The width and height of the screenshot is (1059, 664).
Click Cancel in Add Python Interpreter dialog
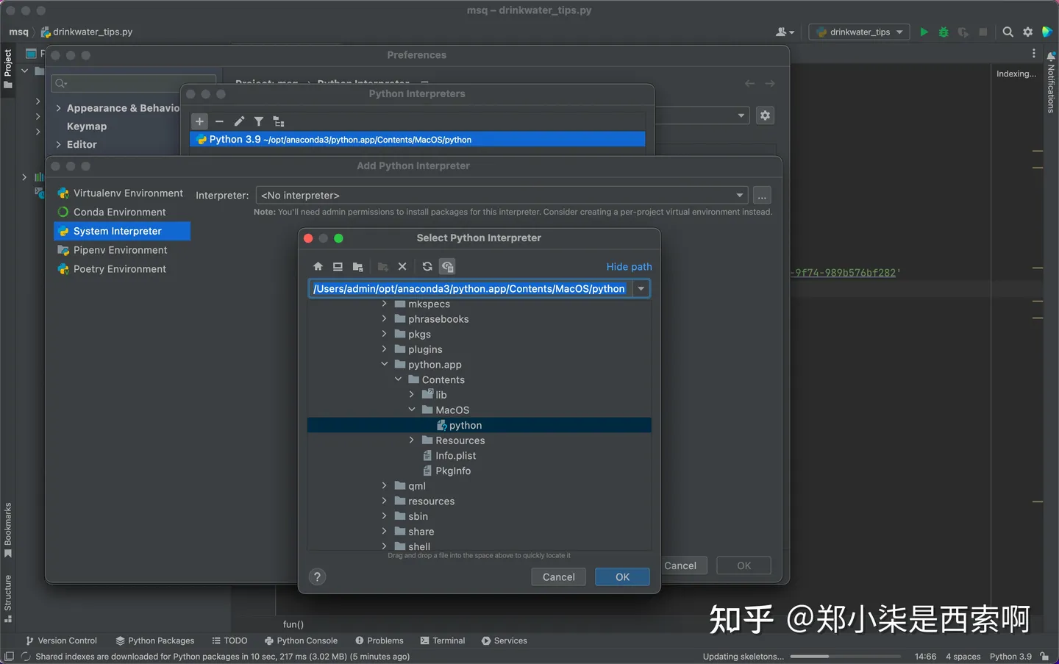coord(680,565)
